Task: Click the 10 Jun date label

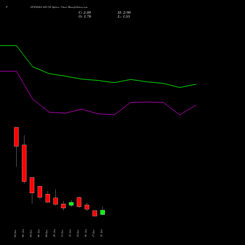Action: (54, 233)
